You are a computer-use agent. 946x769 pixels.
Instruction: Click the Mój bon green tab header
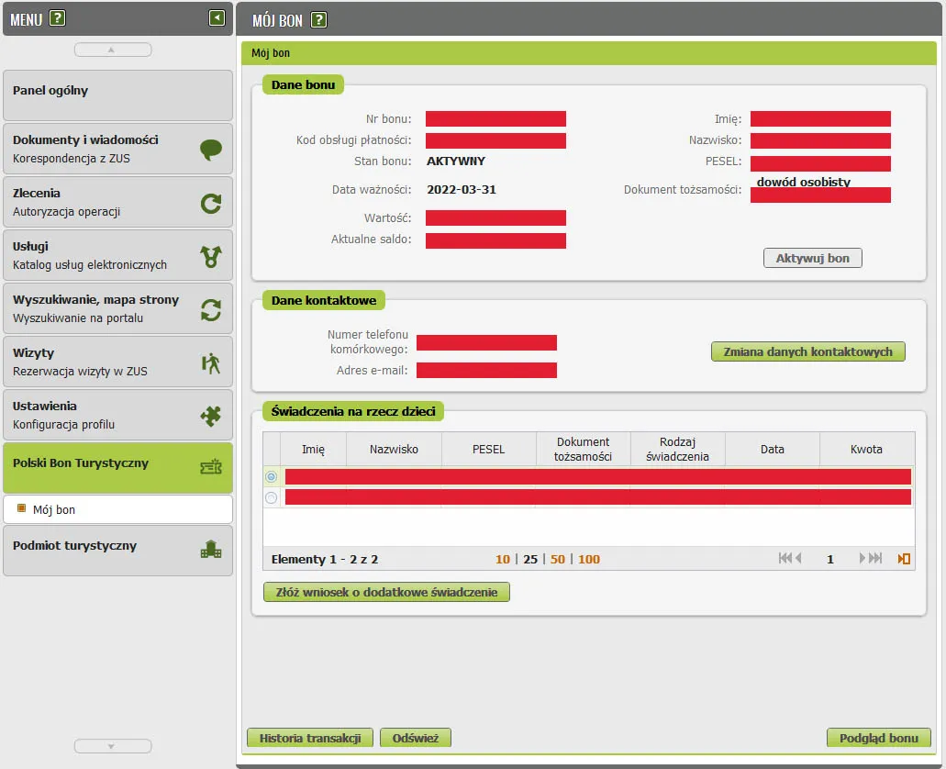(x=589, y=53)
